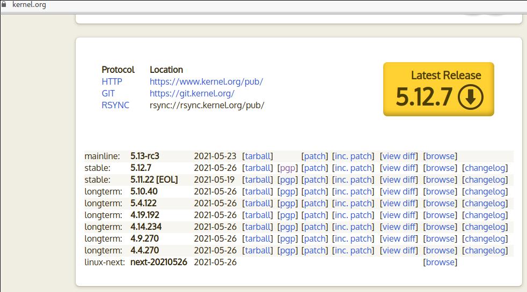Screen dimensions: 527x292
Task: Download the longterm 4.9.270 tarball
Action: (x=258, y=238)
